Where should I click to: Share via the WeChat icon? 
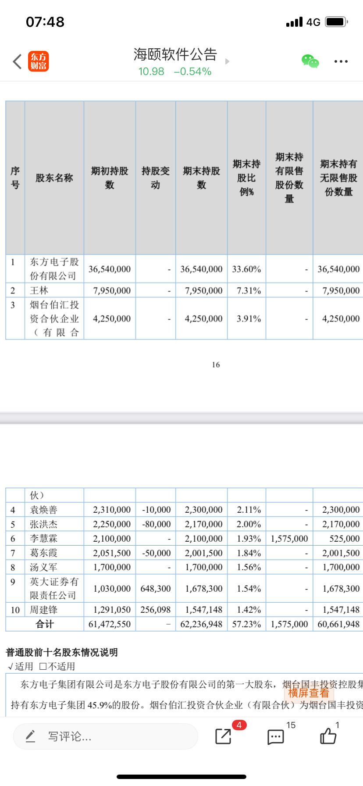click(x=310, y=61)
